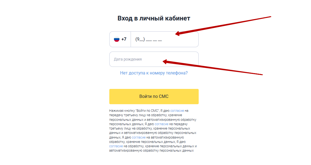Open the second "согласие" link before "на передачу"
Image resolution: width=311 pixels, height=165 pixels.
click(x=162, y=124)
